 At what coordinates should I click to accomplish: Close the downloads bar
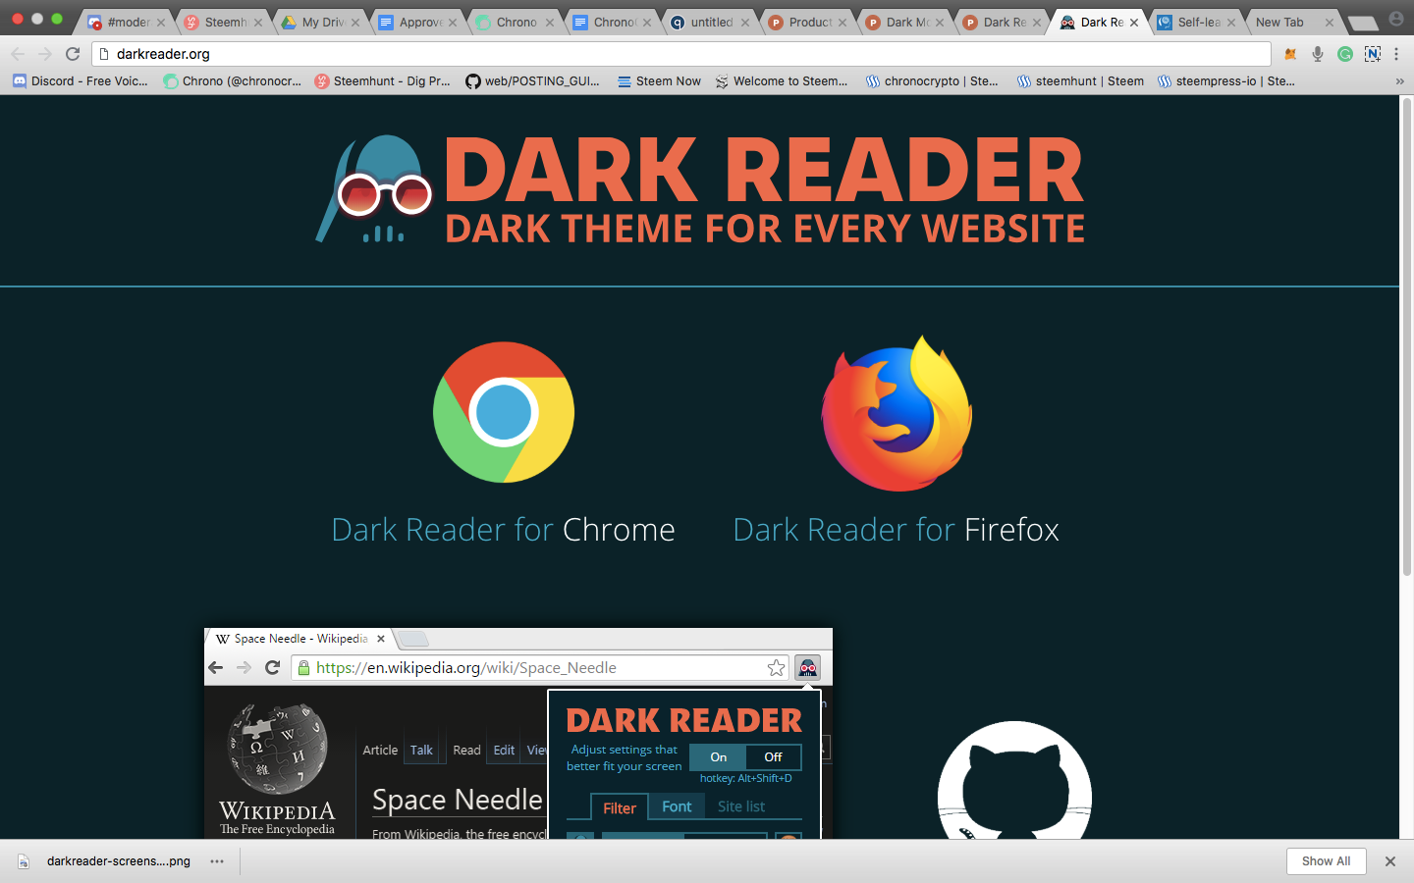1389,861
